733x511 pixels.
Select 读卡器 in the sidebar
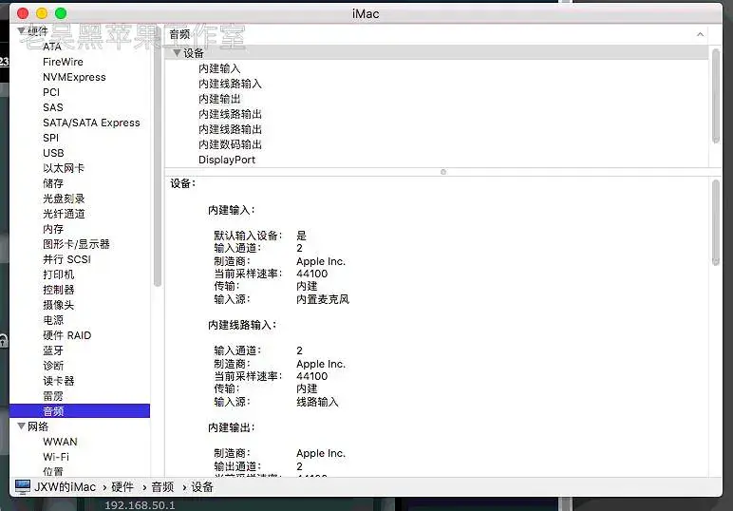coord(59,381)
